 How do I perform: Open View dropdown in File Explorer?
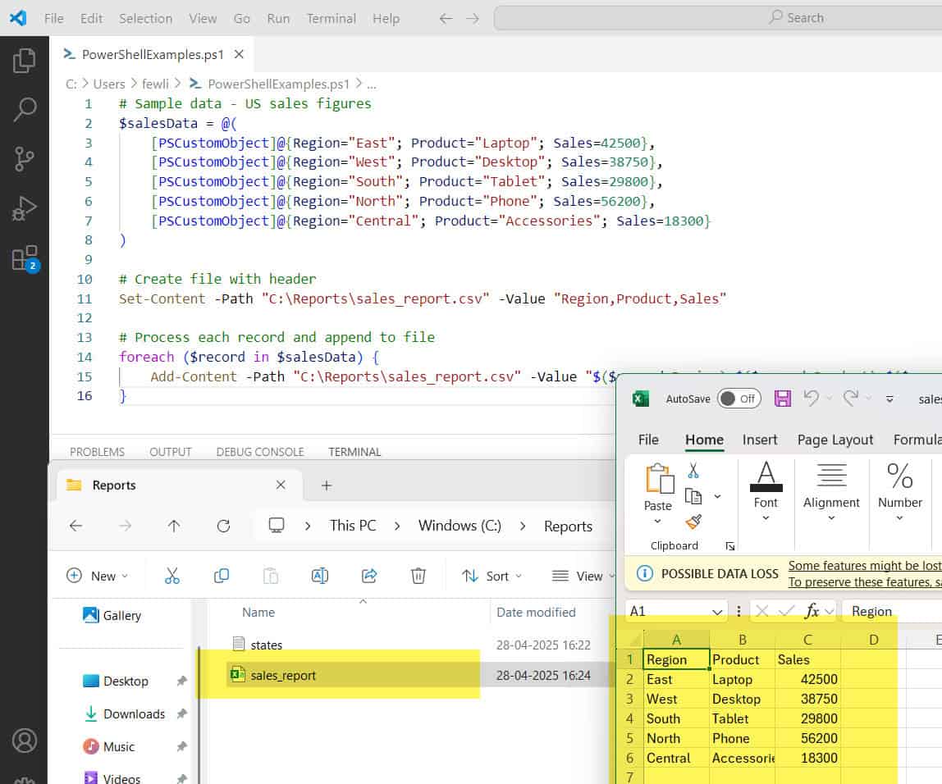point(583,576)
